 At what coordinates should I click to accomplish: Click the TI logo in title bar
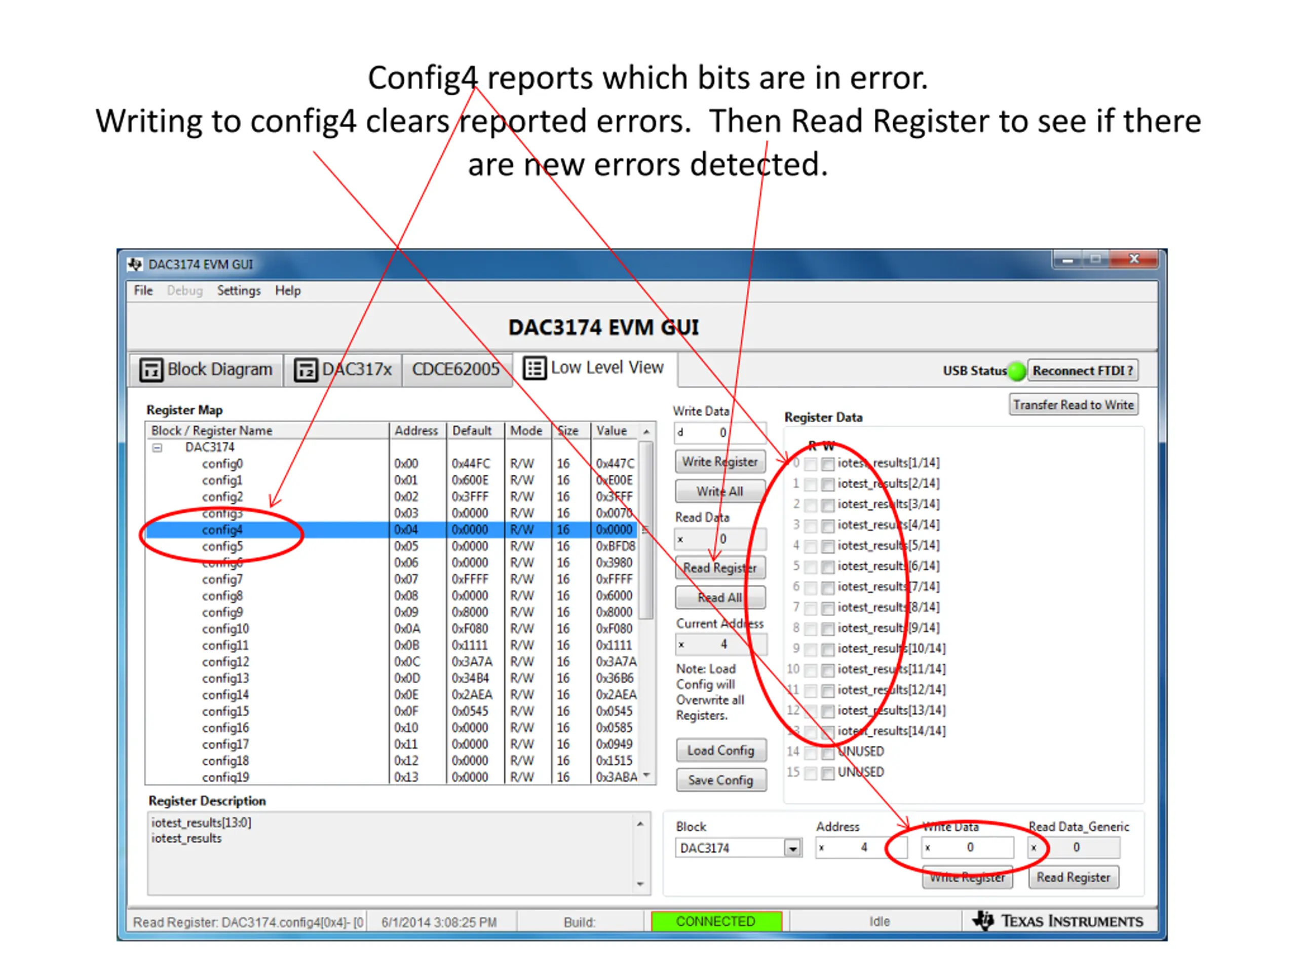[x=135, y=265]
